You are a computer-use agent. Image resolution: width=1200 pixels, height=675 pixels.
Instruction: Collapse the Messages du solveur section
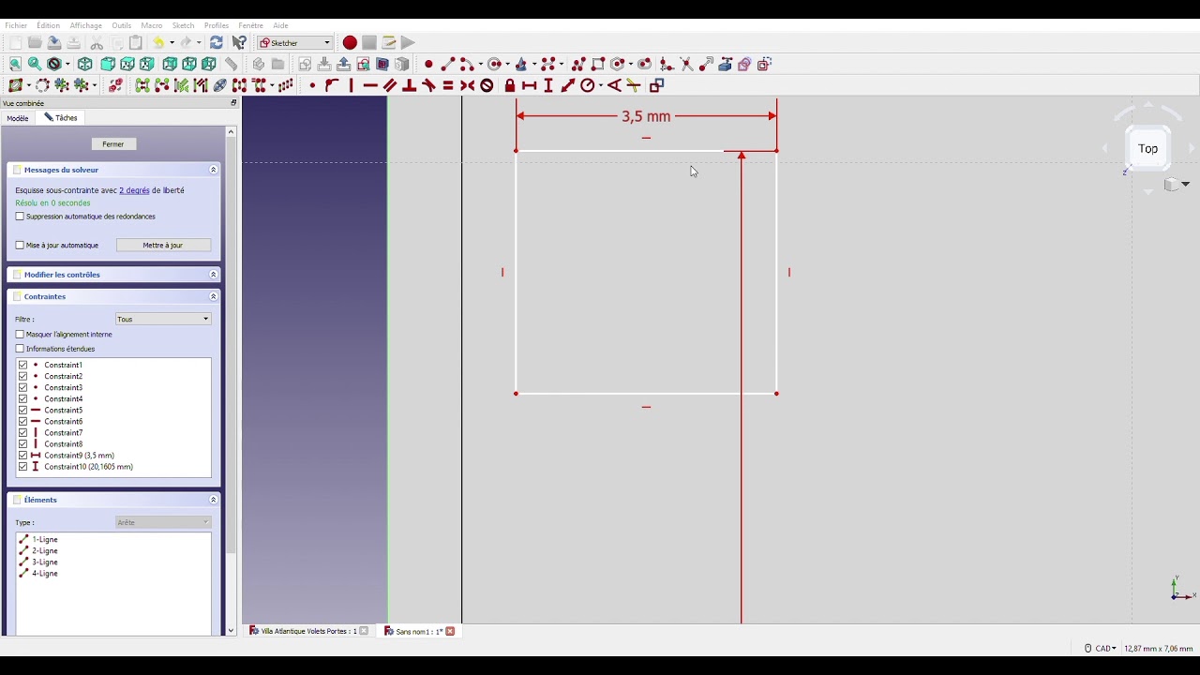[x=213, y=170]
